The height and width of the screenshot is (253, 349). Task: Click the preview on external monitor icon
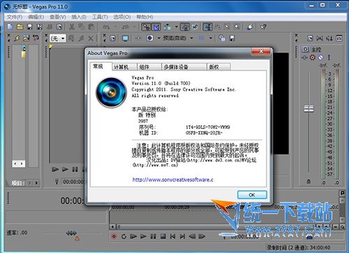pos(126,38)
